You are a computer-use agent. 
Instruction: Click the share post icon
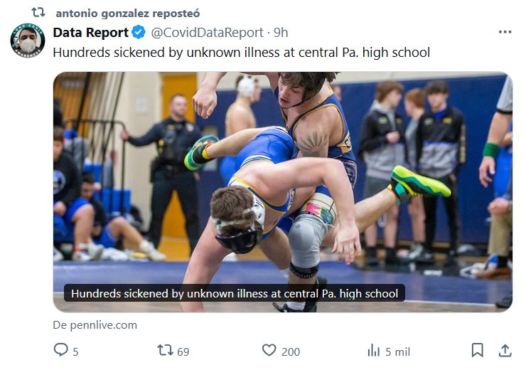[x=505, y=350]
